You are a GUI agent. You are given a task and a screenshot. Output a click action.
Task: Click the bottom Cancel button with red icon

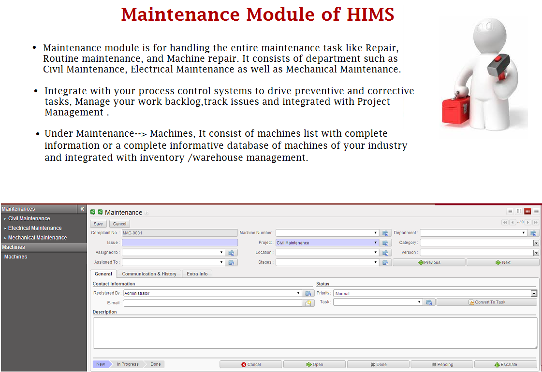(x=251, y=364)
